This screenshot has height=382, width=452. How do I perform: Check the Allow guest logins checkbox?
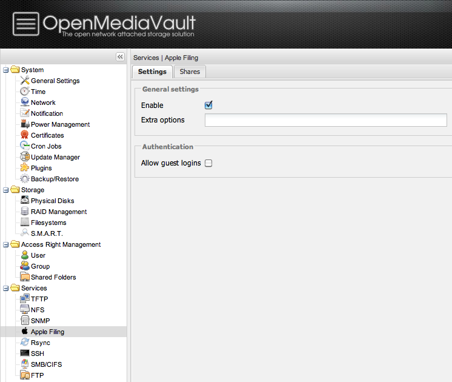208,163
